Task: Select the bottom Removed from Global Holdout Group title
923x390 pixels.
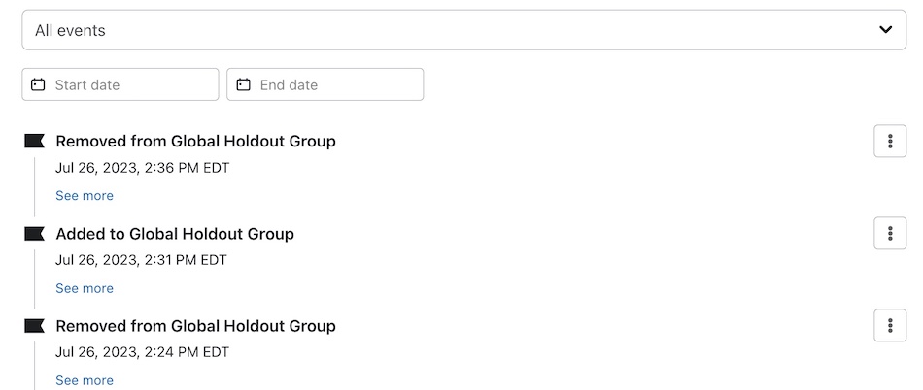Action: pyautogui.click(x=195, y=326)
